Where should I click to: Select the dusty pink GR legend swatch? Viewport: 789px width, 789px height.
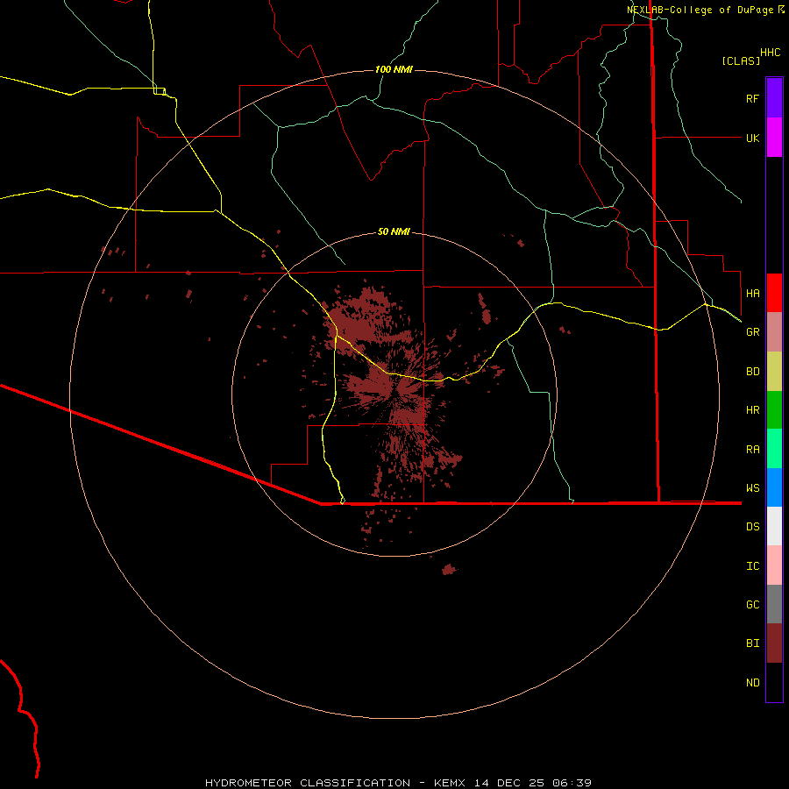pyautogui.click(x=774, y=332)
